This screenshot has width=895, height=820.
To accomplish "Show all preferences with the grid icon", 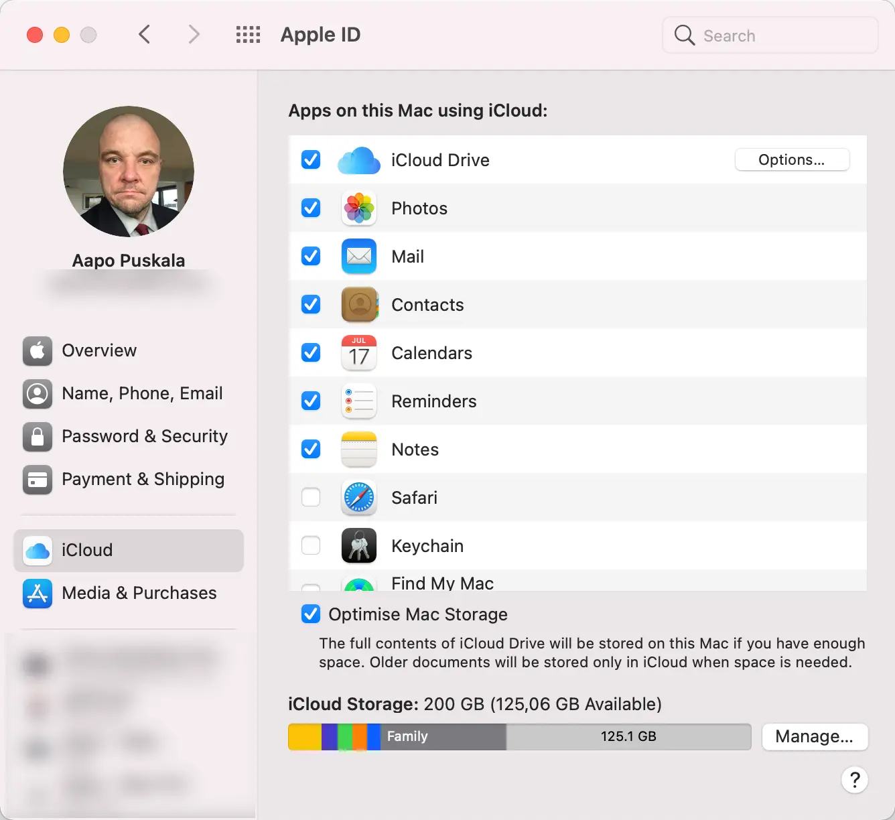I will [248, 35].
